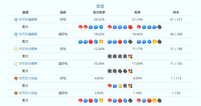This screenshot has height=106, width=201.
Task: Select the red mushroom ingredient in 4.65% recipe
Action: [x=110, y=86]
